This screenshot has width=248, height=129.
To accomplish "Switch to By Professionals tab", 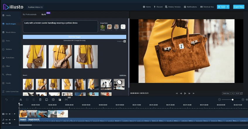I will pos(30,14).
